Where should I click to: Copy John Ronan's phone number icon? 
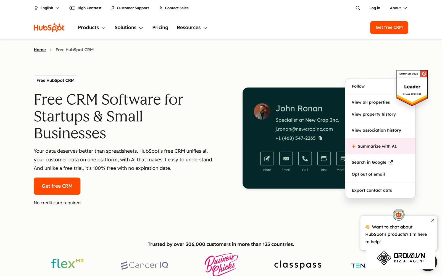[x=320, y=138]
